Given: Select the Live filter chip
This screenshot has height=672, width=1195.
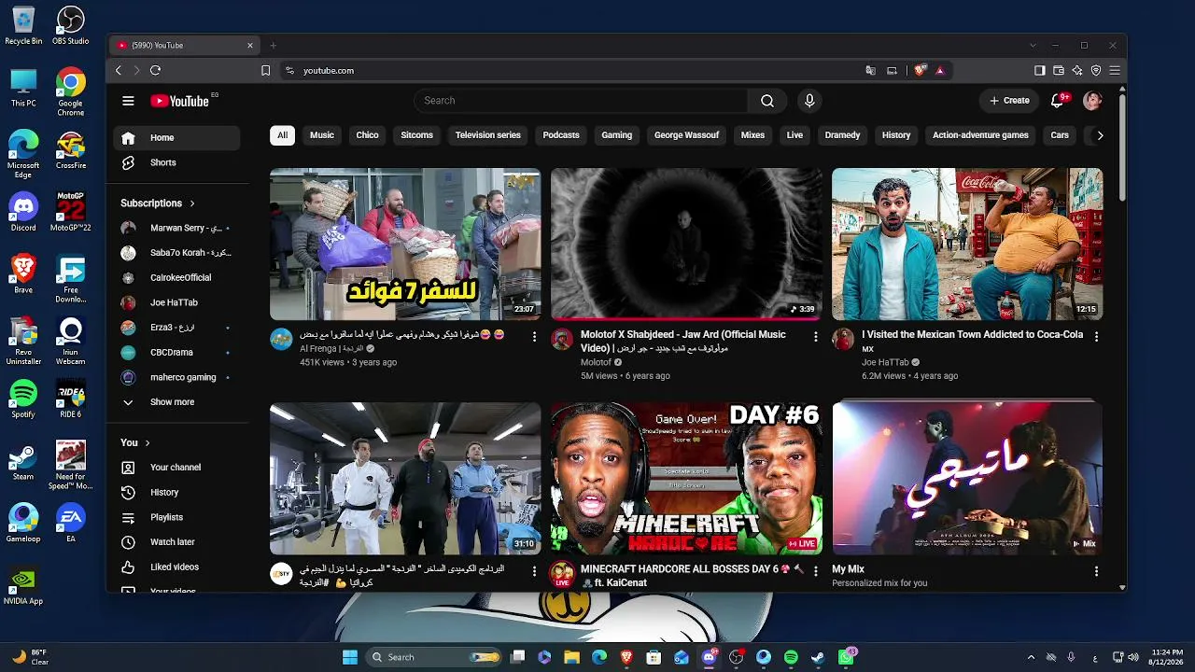Looking at the screenshot, I should (x=794, y=135).
